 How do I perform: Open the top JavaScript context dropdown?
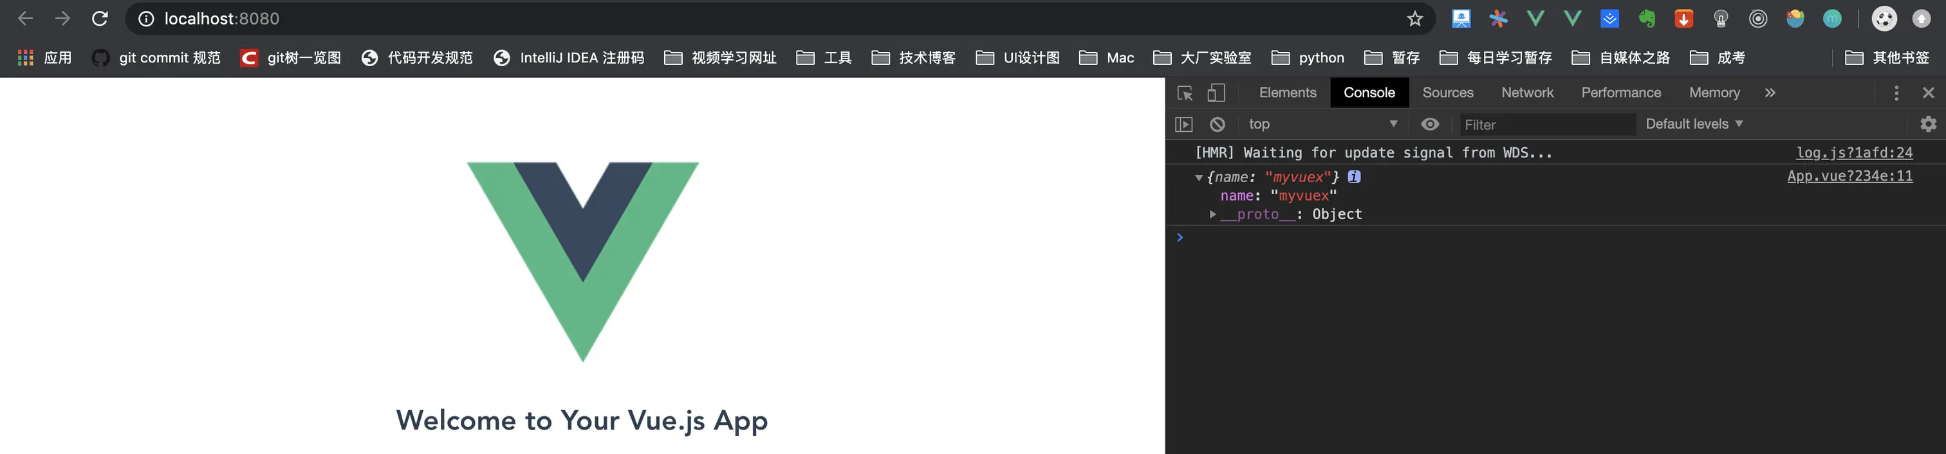1324,124
